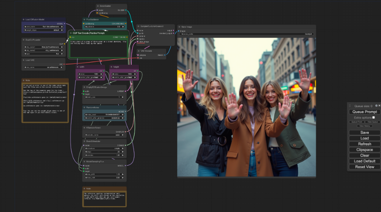Screen dimensions: 381x212
Task: Click the Refresh button
Action: (x=364, y=144)
